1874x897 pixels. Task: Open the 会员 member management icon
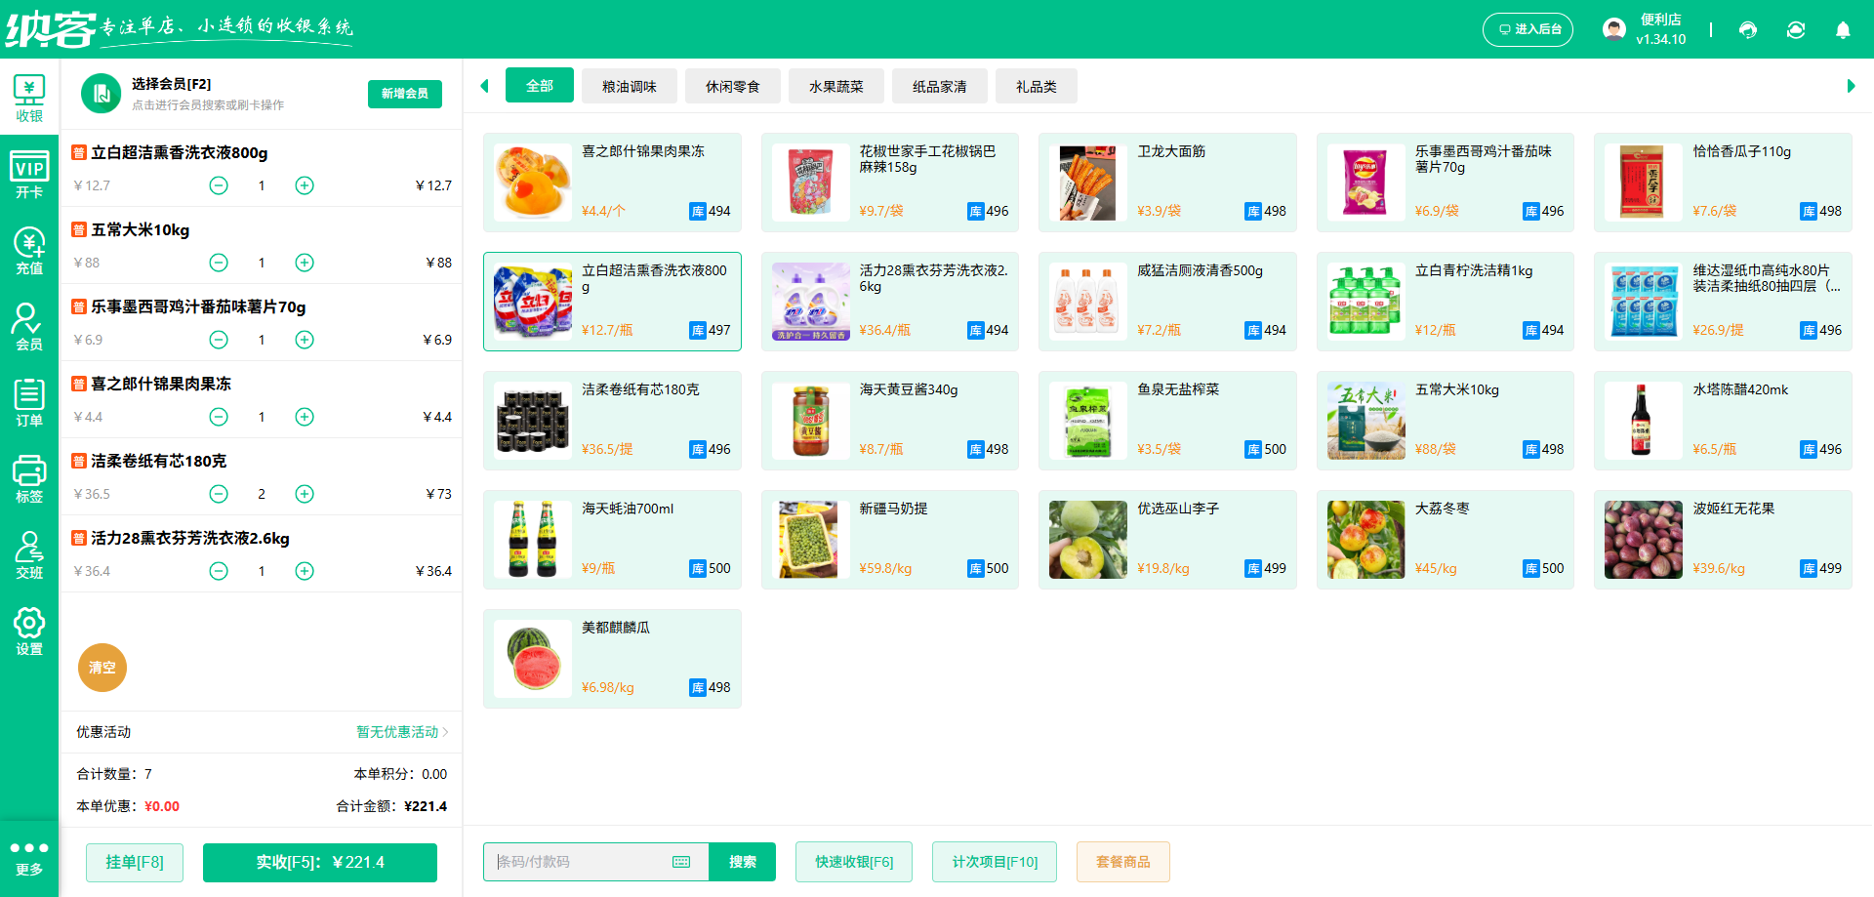pyautogui.click(x=29, y=326)
